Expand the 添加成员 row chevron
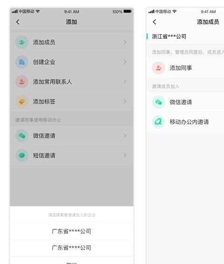Viewport: 224px width, 264px height. (125, 42)
